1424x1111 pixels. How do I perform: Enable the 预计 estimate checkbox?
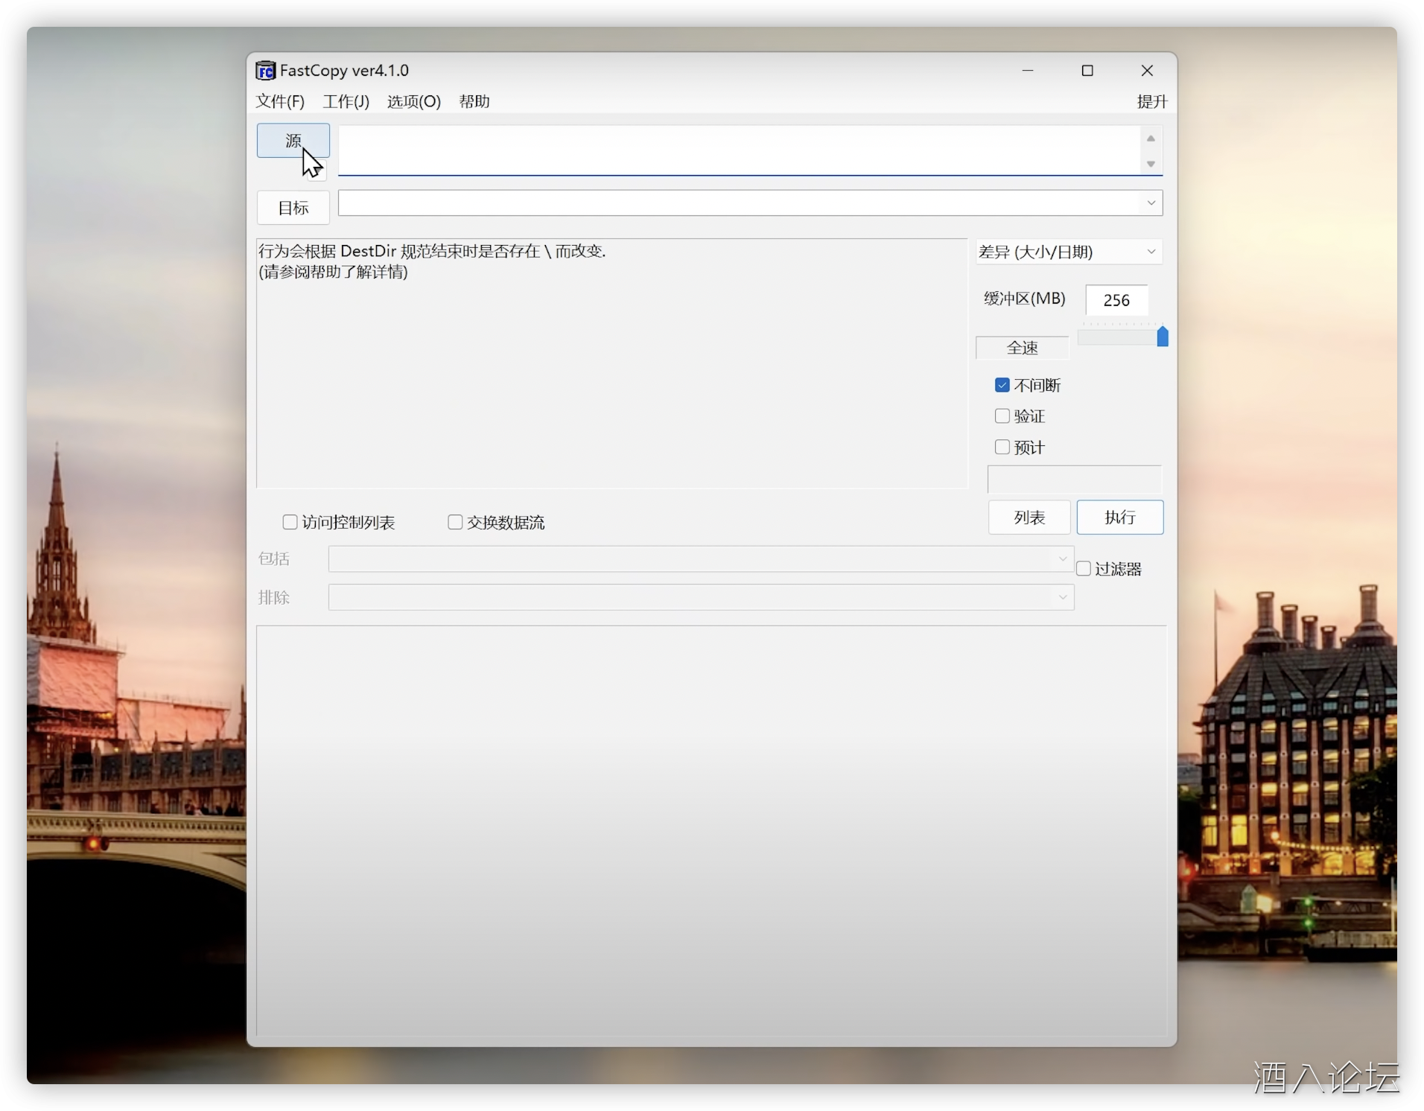[1002, 448]
